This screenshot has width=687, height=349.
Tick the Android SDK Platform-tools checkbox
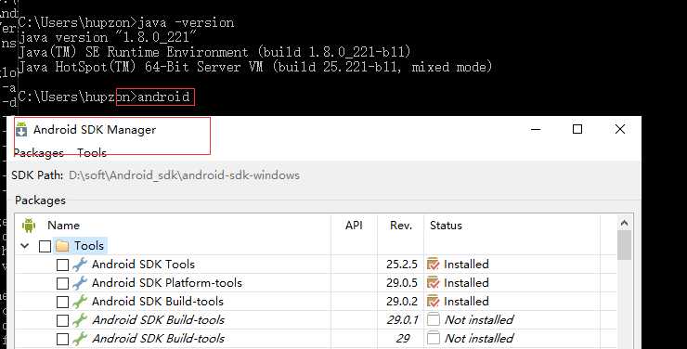[x=62, y=283]
